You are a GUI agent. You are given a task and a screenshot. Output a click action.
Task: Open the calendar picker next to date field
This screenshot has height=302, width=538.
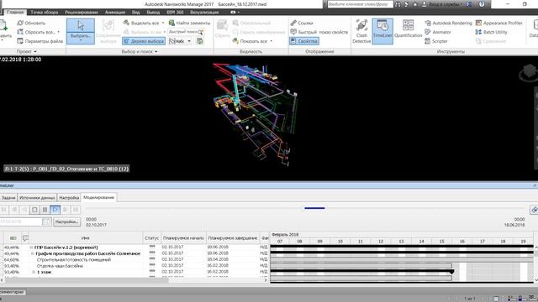46,221
